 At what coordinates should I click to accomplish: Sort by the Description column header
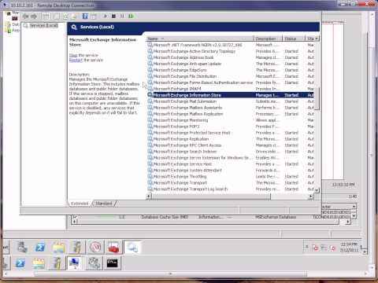pyautogui.click(x=269, y=39)
